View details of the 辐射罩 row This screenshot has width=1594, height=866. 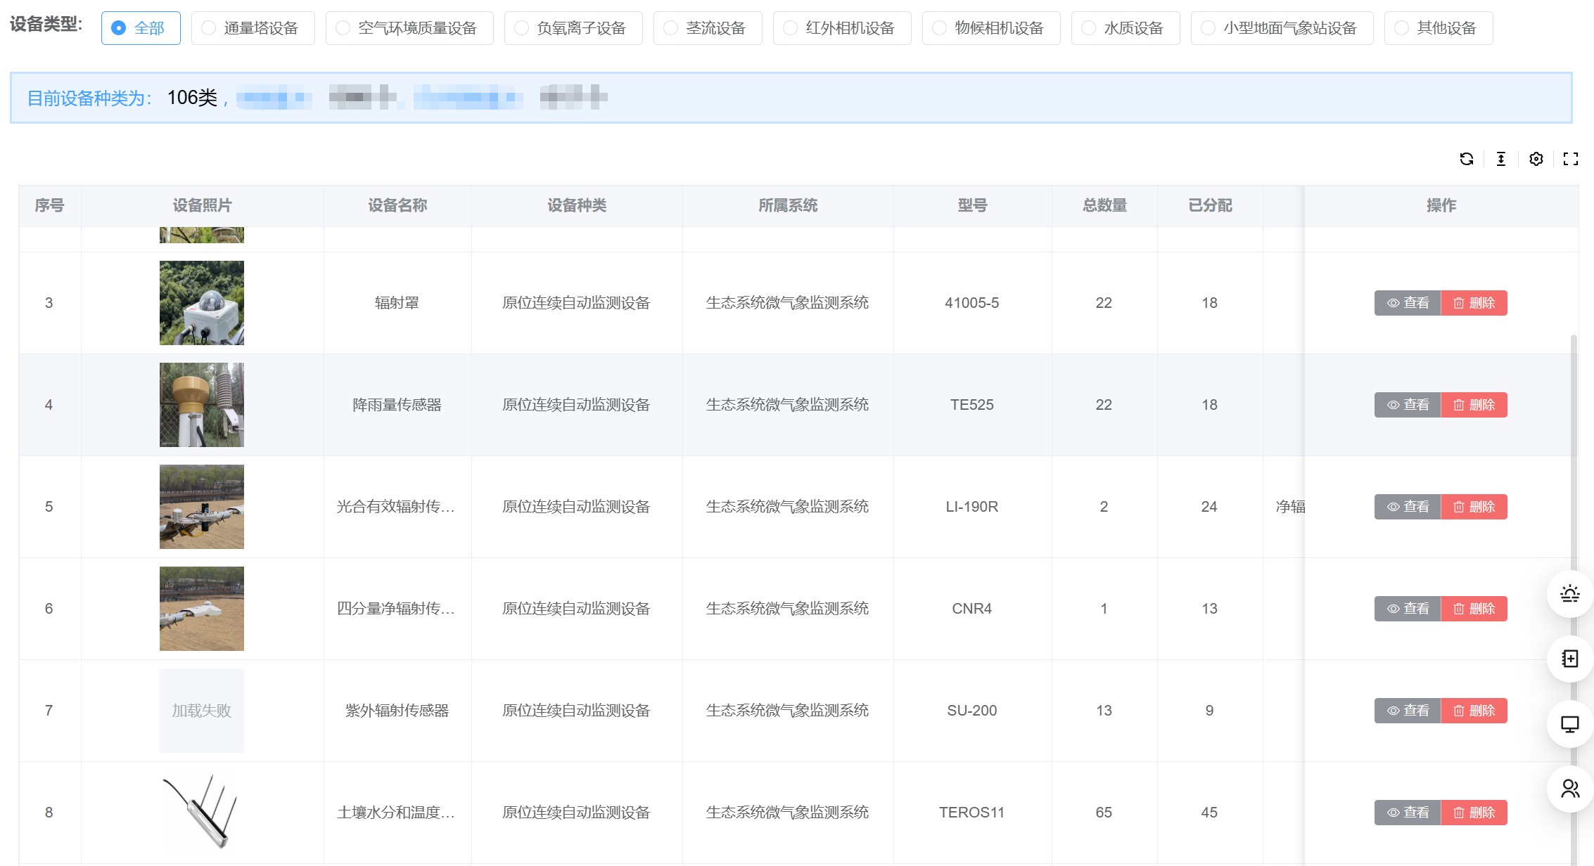pos(1408,303)
